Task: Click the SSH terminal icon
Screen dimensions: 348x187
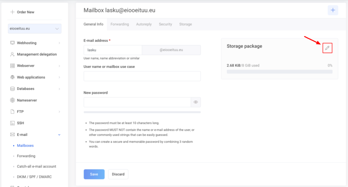Action: pyautogui.click(x=13, y=123)
